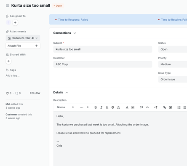187x166 pixels.
Task: Open comments count icon
Action: pyautogui.click(x=16, y=93)
